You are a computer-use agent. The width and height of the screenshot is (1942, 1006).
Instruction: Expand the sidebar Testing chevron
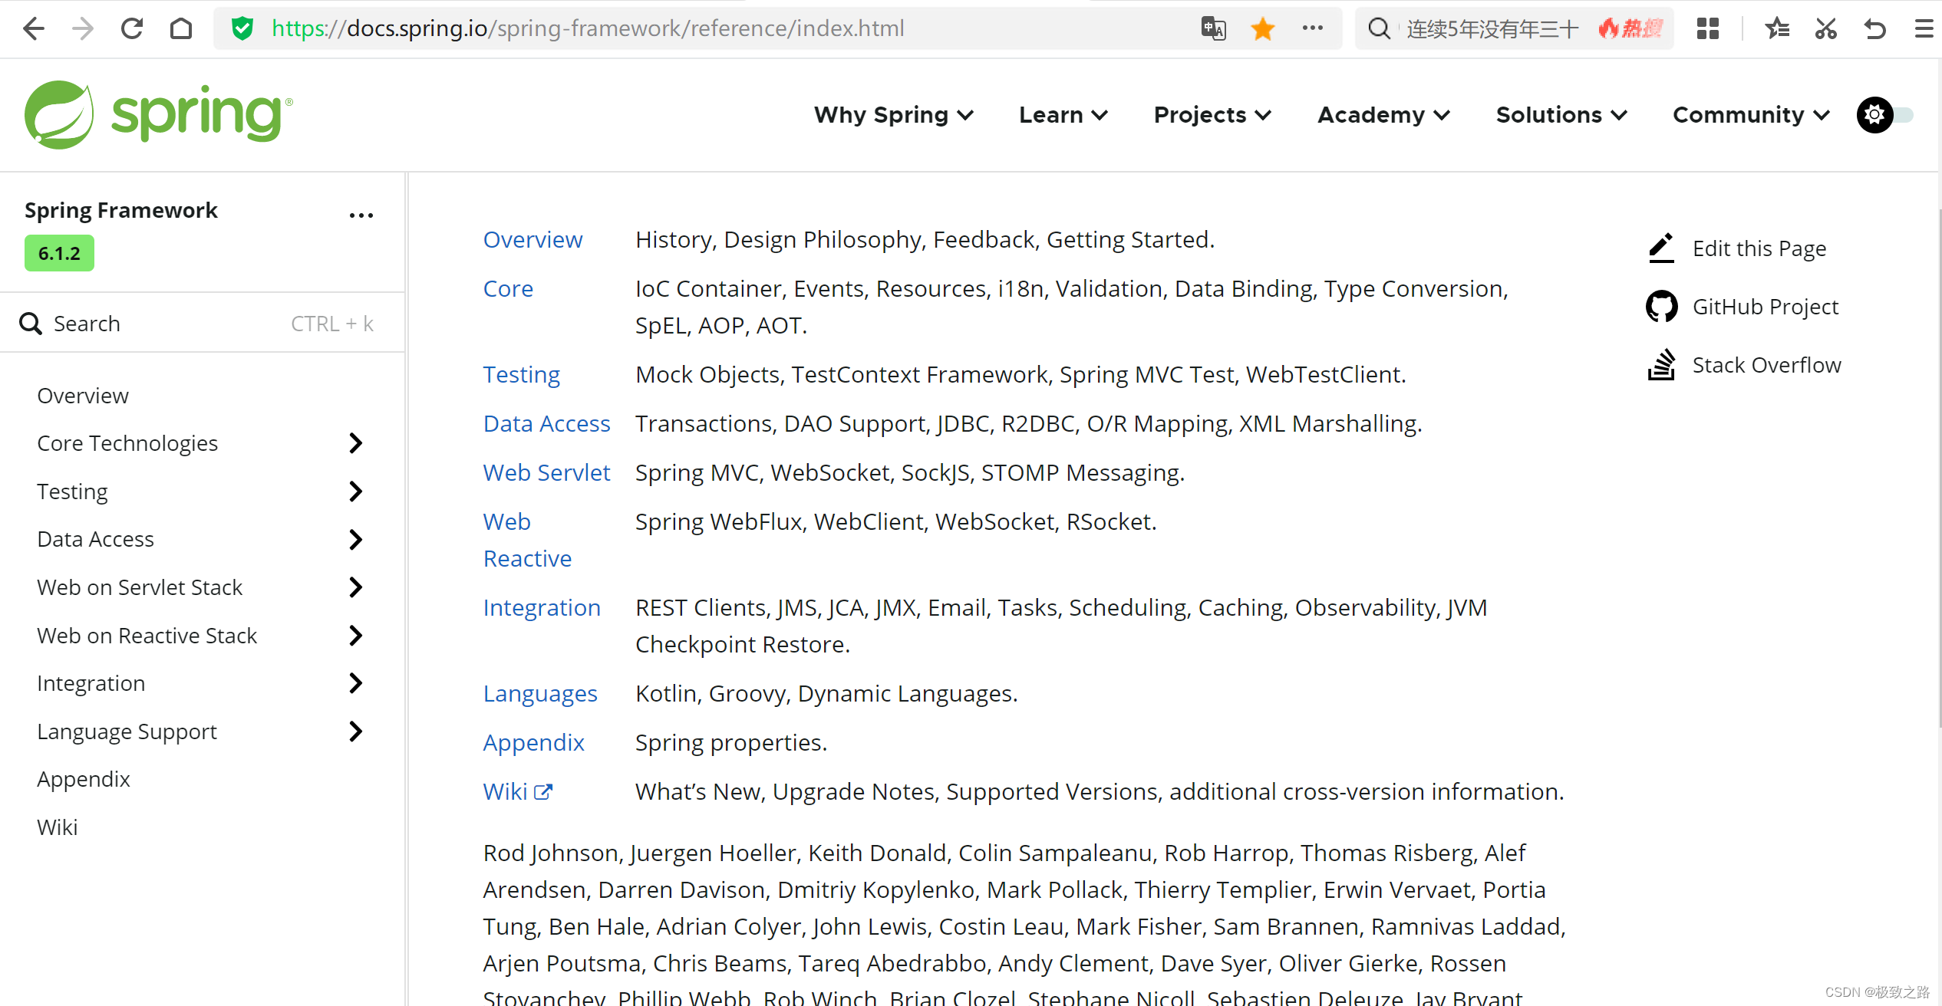point(355,491)
